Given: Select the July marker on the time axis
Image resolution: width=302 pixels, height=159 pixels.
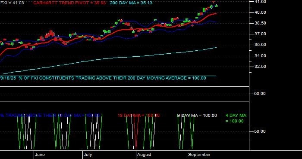Looking at the screenshot, I should 88,155.
